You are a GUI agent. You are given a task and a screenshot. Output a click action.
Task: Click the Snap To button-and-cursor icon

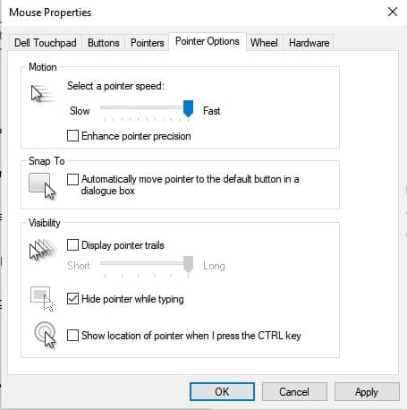42,186
